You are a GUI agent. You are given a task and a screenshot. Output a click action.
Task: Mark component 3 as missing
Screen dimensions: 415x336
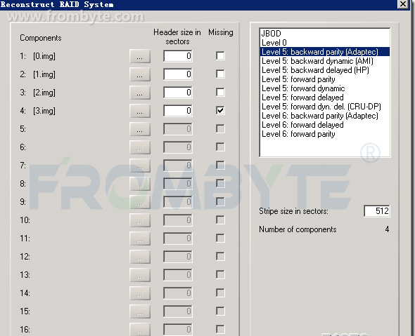click(x=220, y=92)
